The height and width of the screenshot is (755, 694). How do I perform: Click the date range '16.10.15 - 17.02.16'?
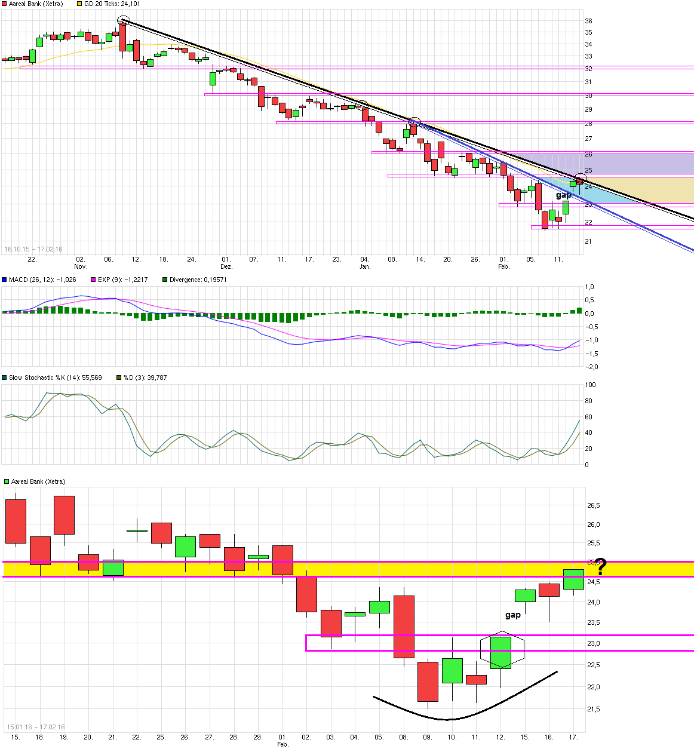(x=33, y=250)
